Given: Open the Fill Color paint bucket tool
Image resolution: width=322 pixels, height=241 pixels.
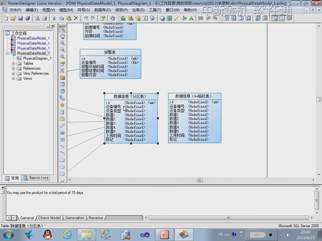Looking at the screenshot, I should coord(184,18).
